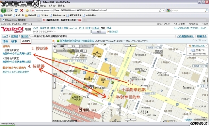Viewport: 209px width, 126px height.
Task: Select the 道案内 side panel tab
Action: coord(26,41)
